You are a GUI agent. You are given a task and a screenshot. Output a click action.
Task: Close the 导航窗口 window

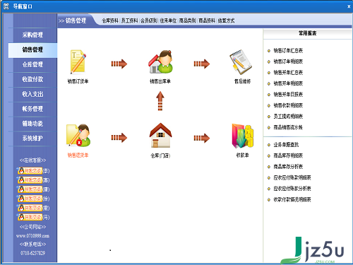tap(349, 7)
